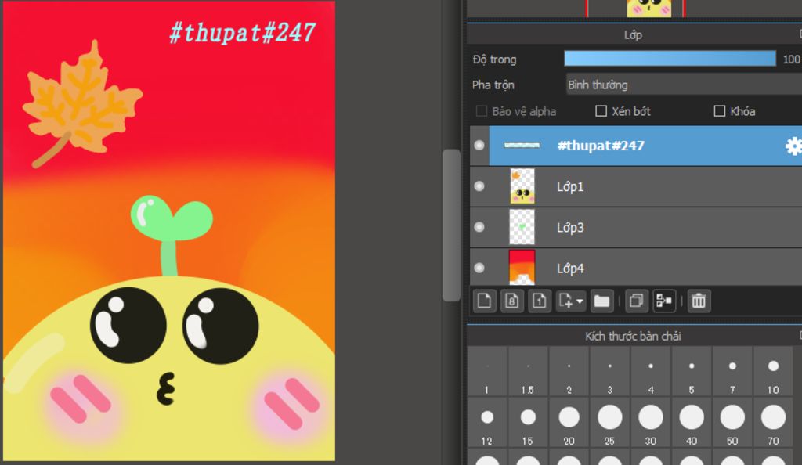
Task: Choose brush size 1
Action: point(487,372)
